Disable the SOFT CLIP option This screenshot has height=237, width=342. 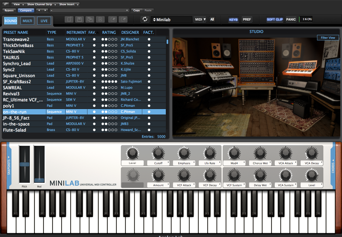pos(275,19)
